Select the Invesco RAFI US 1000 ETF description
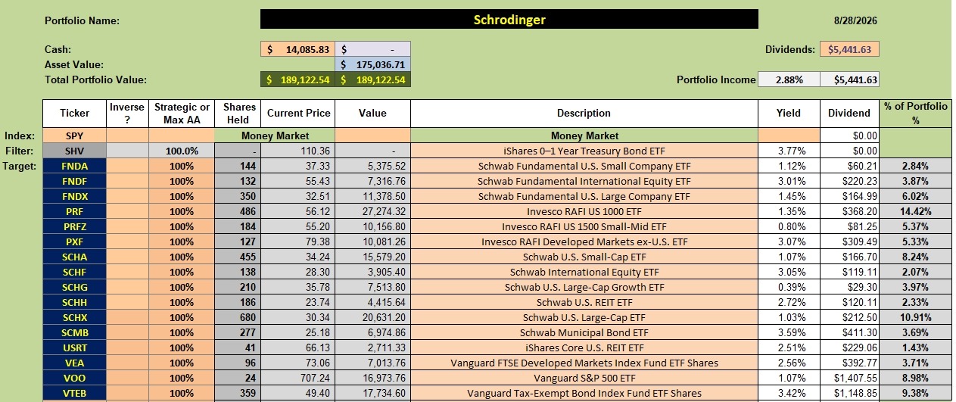Image resolution: width=956 pixels, height=402 pixels. (584, 211)
